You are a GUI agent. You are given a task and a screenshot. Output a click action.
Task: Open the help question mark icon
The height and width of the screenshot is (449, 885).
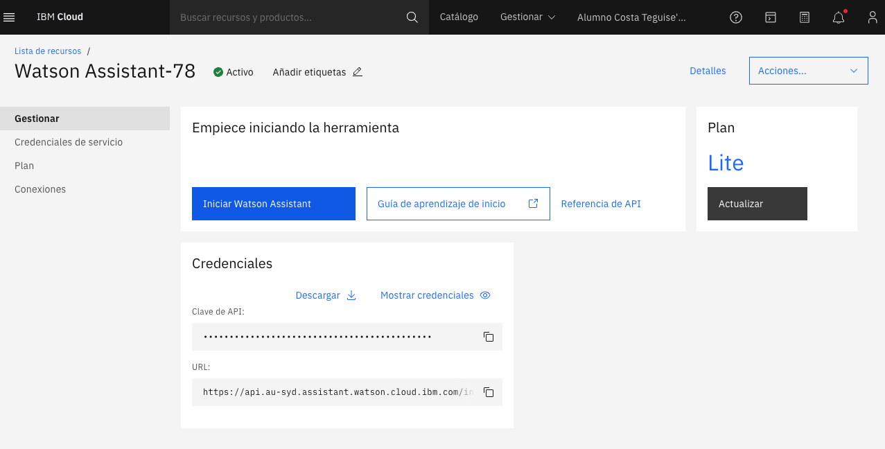(x=735, y=17)
